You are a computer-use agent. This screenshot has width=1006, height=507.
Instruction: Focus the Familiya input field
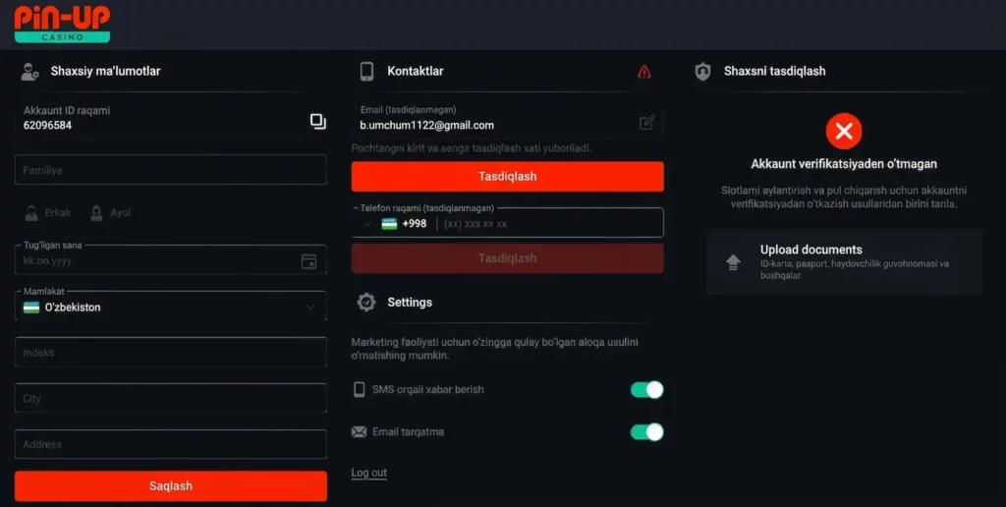[x=170, y=170]
